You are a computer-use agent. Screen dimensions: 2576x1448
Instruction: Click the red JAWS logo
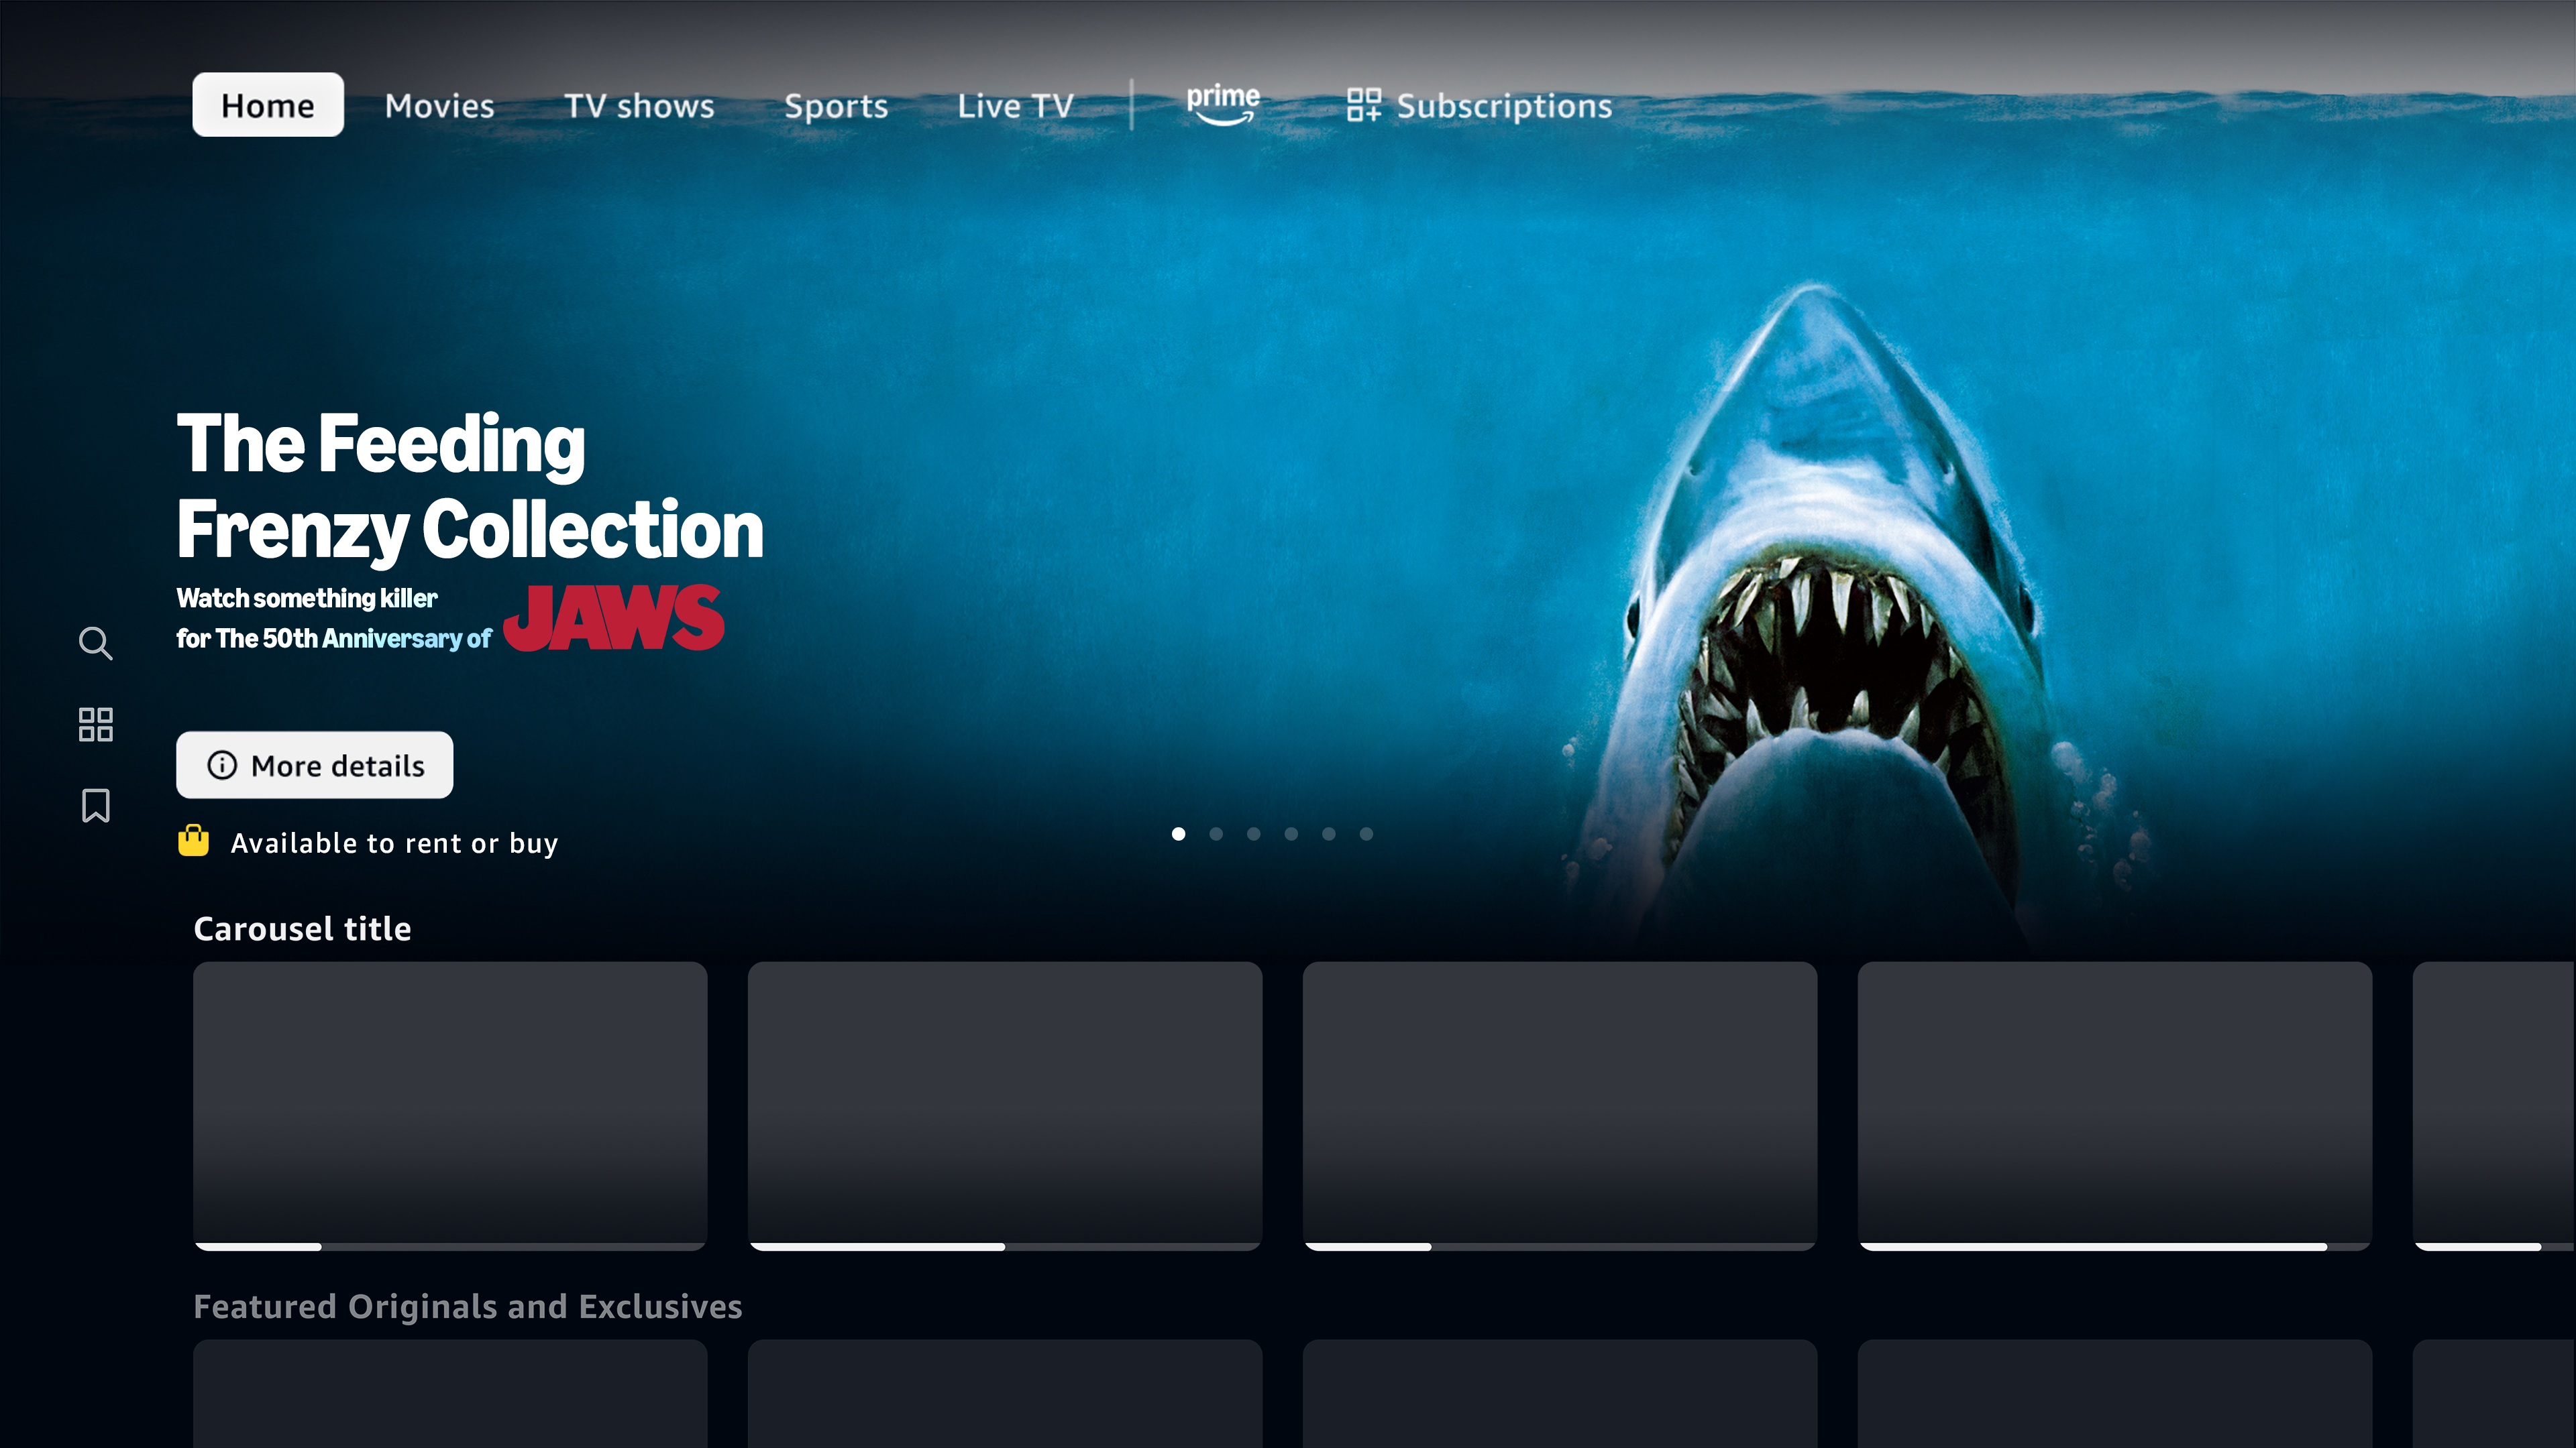coord(613,619)
